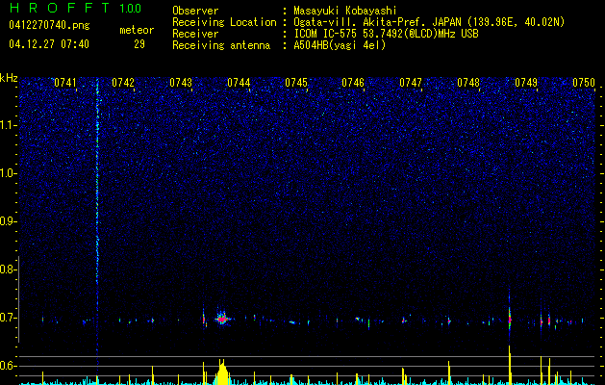Select the ICOM IC-575 receiver text
The height and width of the screenshot is (385, 605).
[x=386, y=34]
